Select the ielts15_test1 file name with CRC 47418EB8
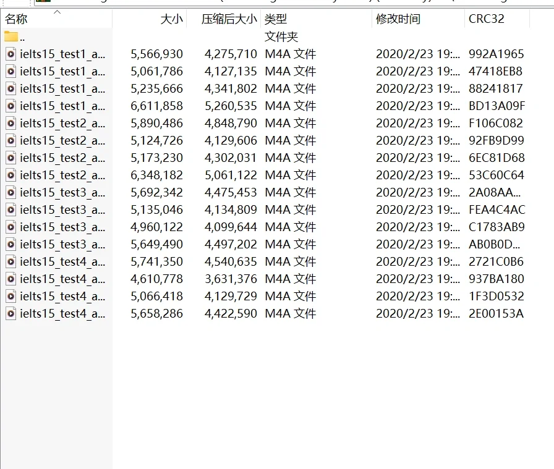This screenshot has height=469, width=554. pos(62,71)
